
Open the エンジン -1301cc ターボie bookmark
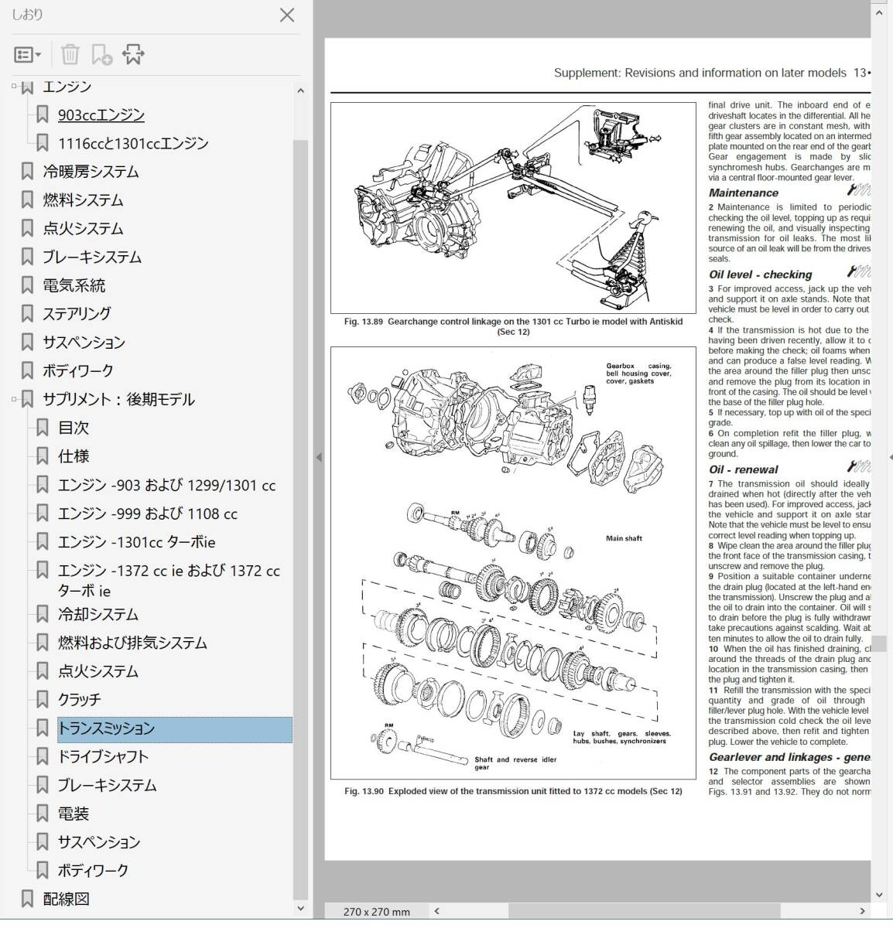point(137,543)
